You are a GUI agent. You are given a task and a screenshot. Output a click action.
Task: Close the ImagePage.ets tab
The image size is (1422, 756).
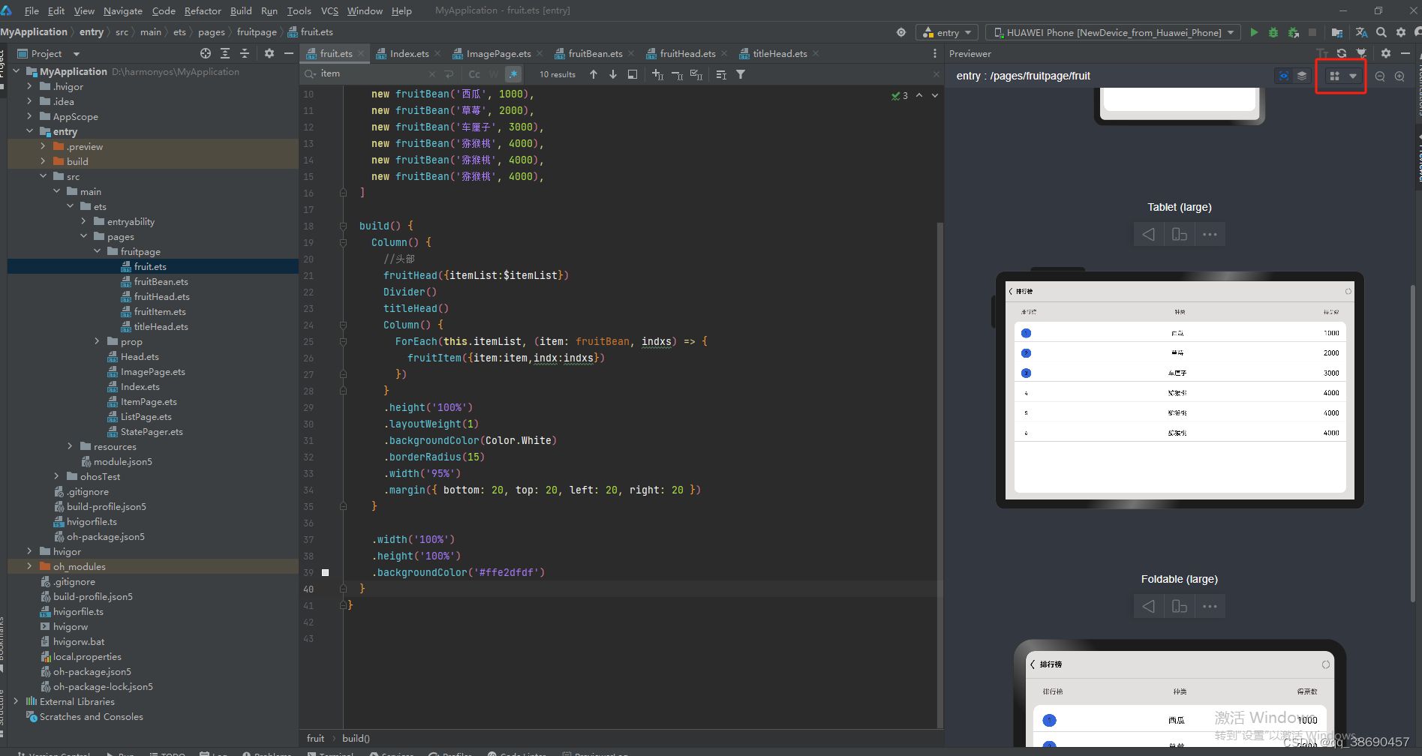click(x=538, y=53)
